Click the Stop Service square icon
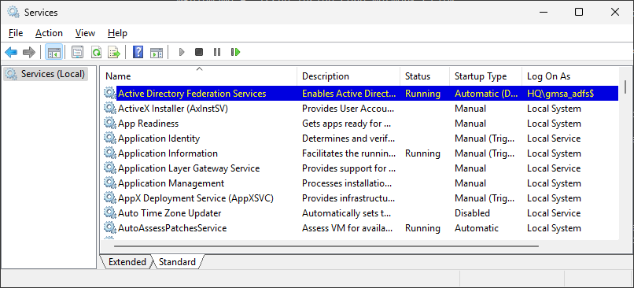The width and height of the screenshot is (634, 288). pos(199,52)
